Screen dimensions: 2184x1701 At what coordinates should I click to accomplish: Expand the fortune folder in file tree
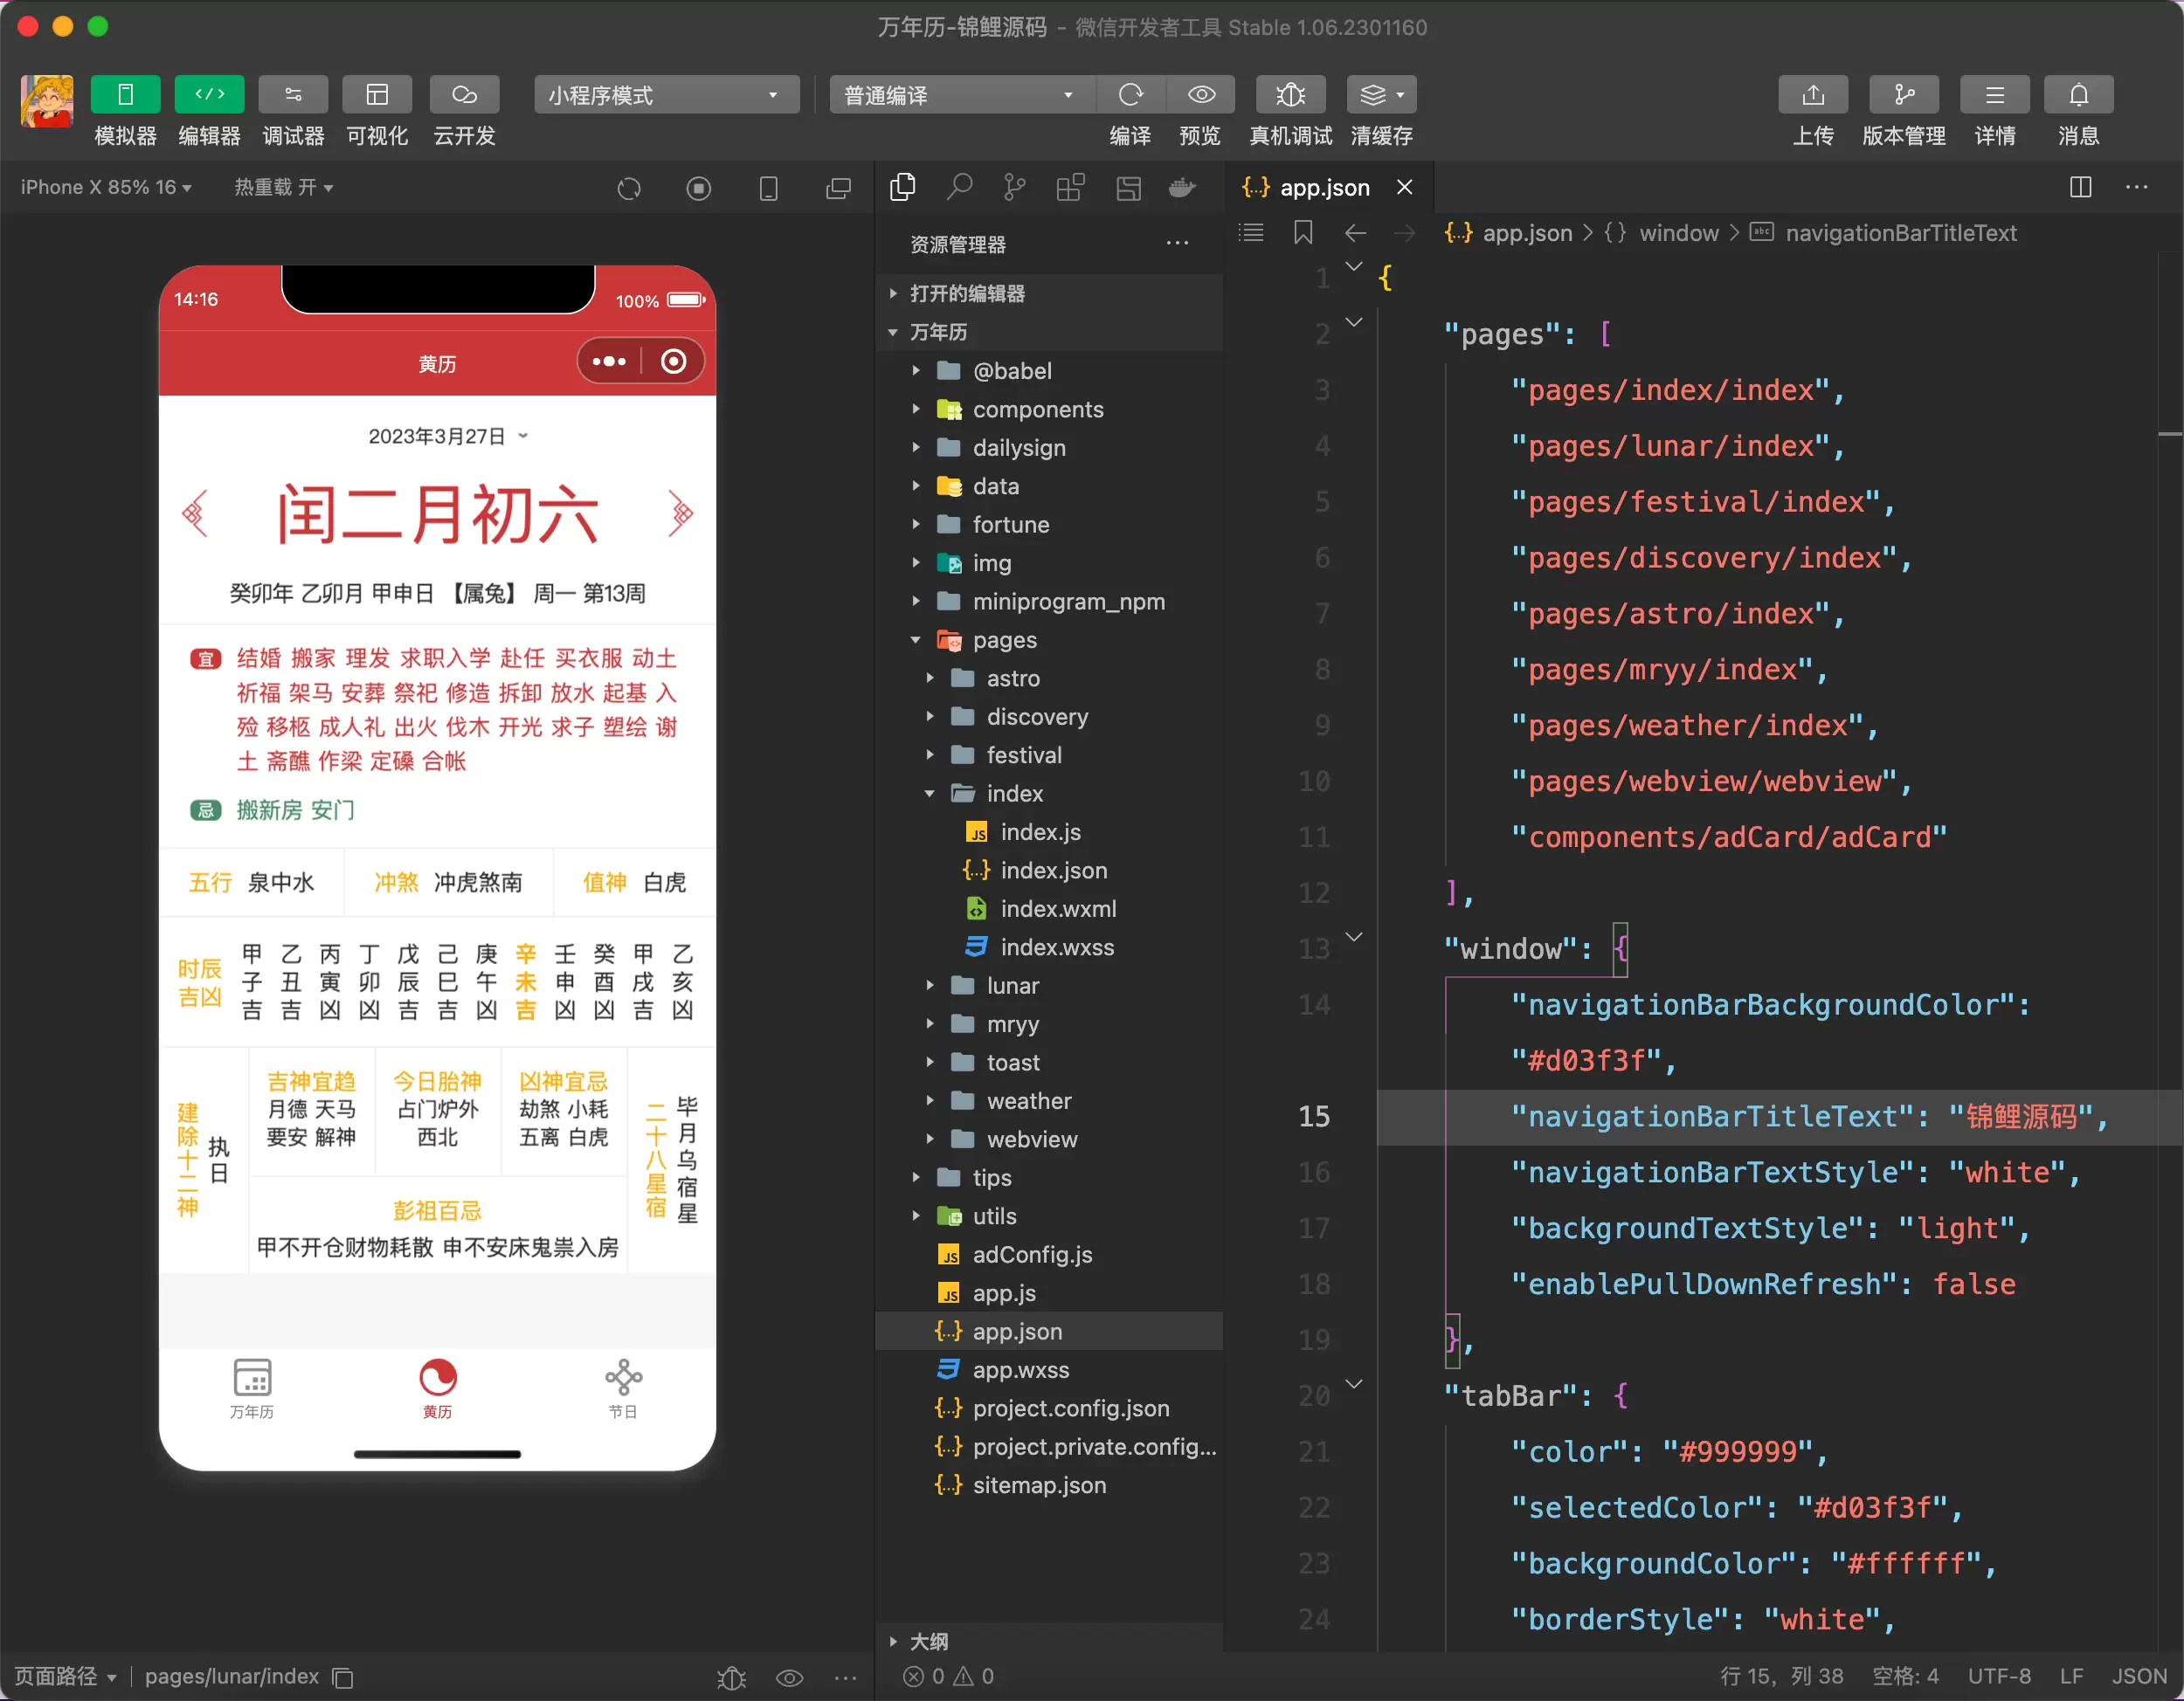pos(916,523)
